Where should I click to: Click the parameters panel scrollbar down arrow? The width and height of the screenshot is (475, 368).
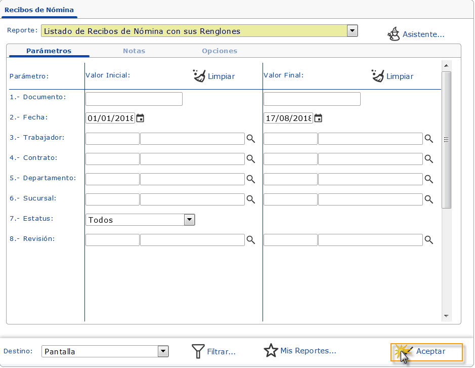[446, 316]
